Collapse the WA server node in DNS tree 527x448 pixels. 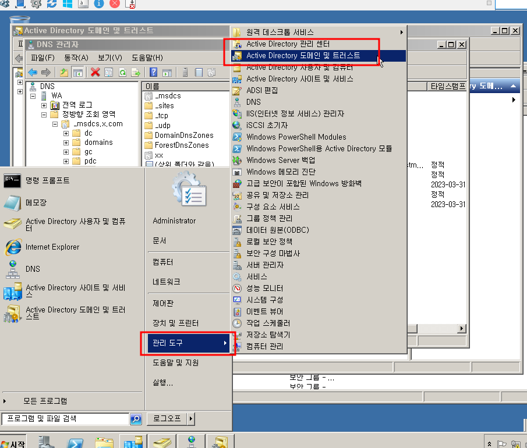(33, 96)
